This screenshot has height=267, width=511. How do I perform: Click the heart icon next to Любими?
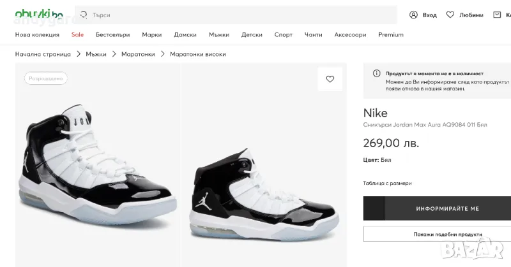pos(450,15)
